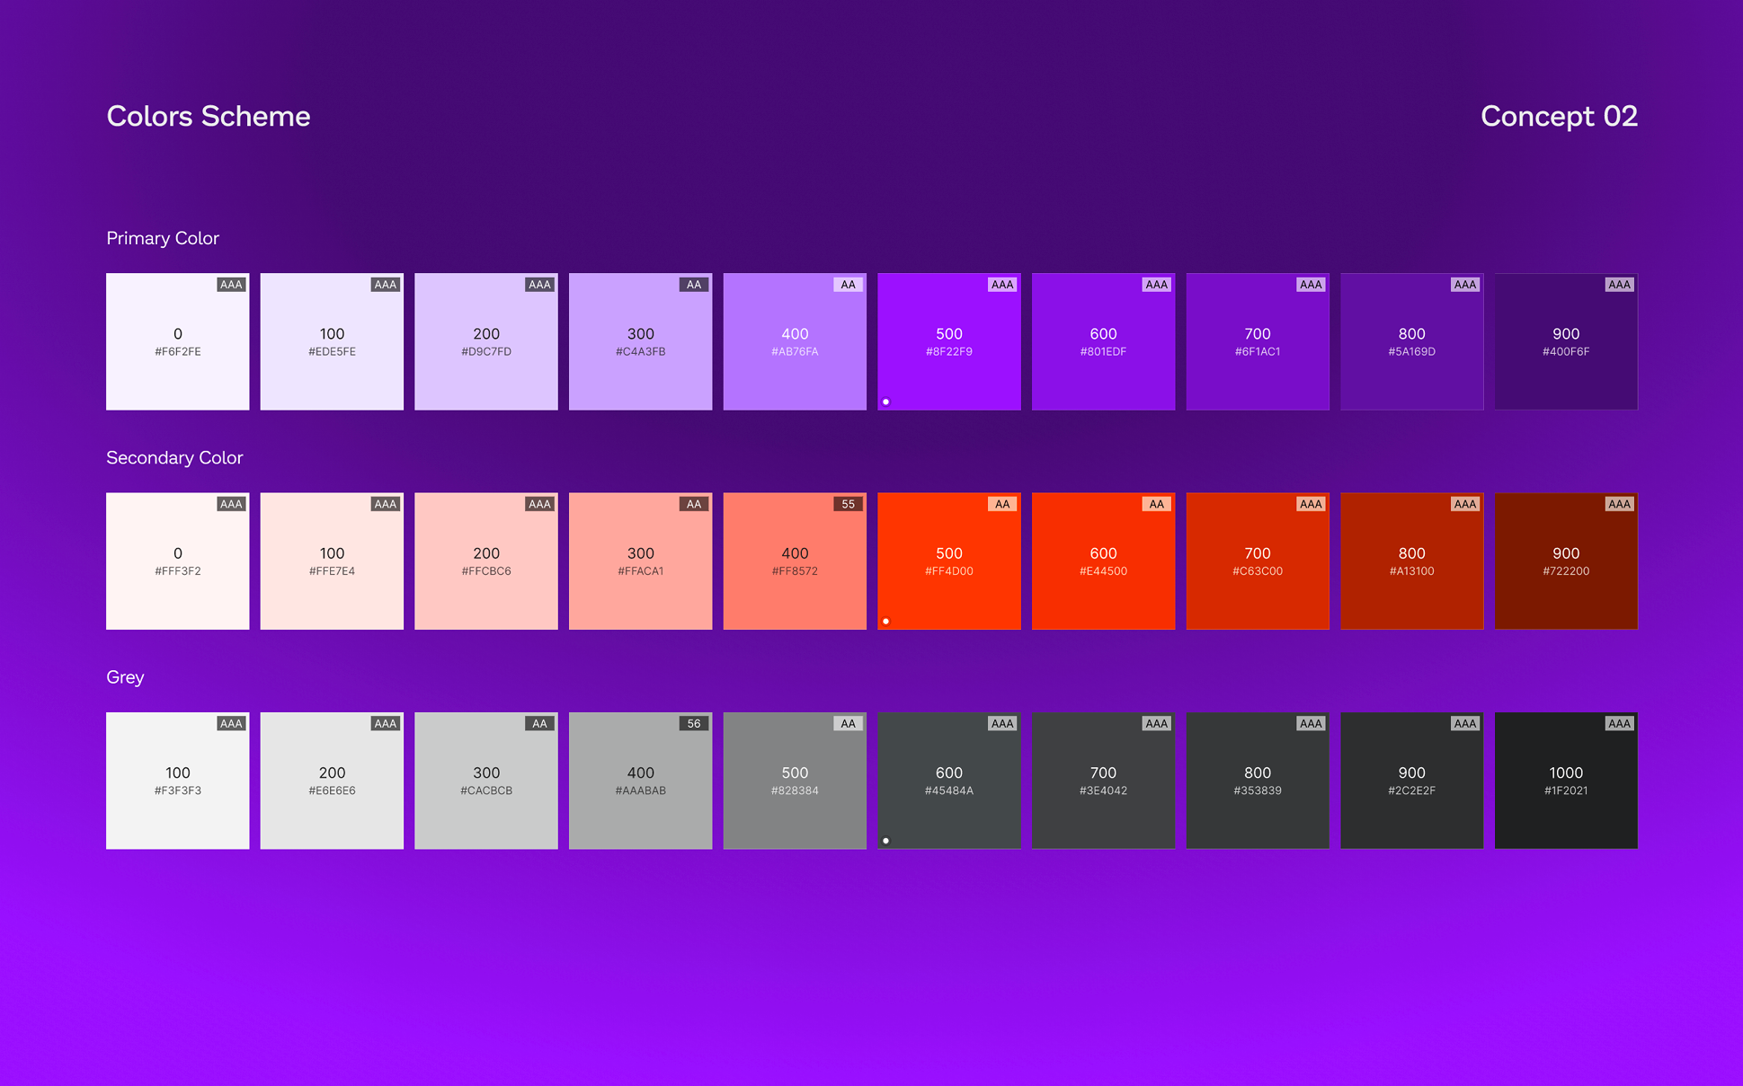Screen dimensions: 1743x1086
Task: Select the Grey 100 #F3F3F3 swatch
Action: (177, 781)
